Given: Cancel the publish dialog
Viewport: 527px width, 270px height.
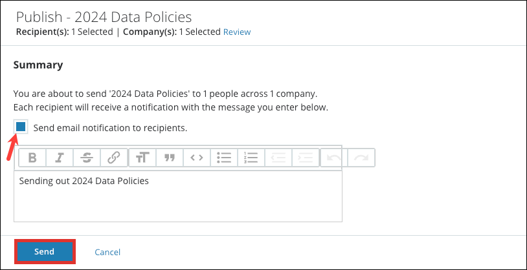Looking at the screenshot, I should [107, 252].
